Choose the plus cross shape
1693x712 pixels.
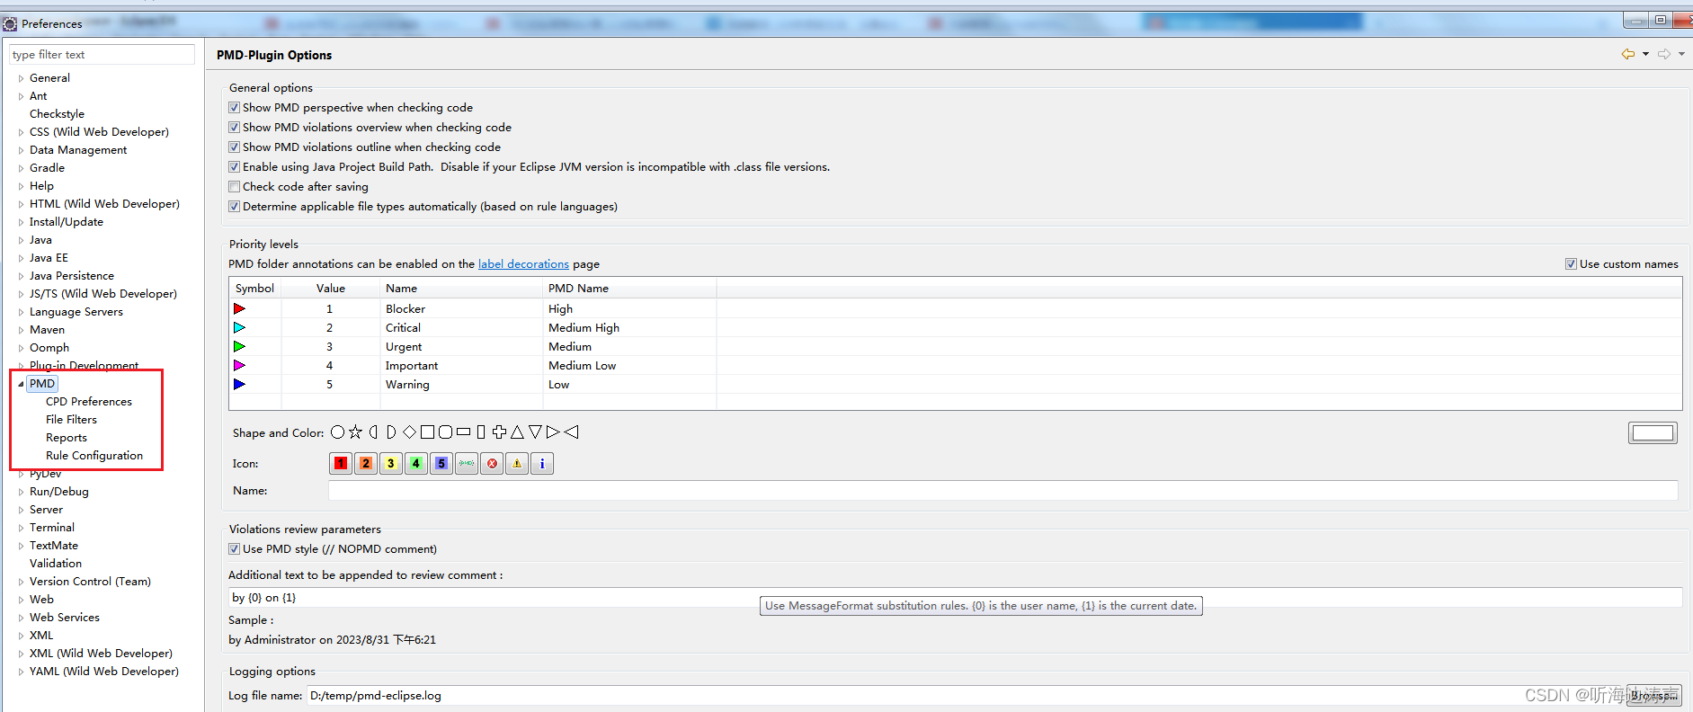pos(499,432)
